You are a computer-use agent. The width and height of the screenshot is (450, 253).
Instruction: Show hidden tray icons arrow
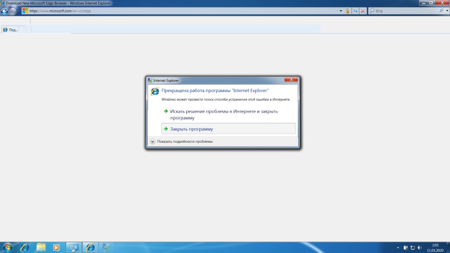pos(398,248)
